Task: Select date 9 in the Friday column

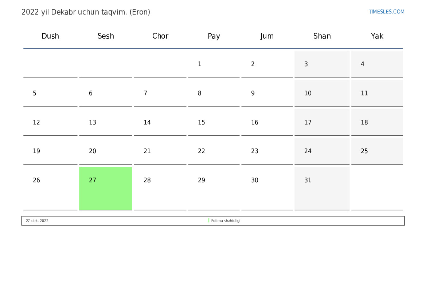Action: [x=253, y=93]
